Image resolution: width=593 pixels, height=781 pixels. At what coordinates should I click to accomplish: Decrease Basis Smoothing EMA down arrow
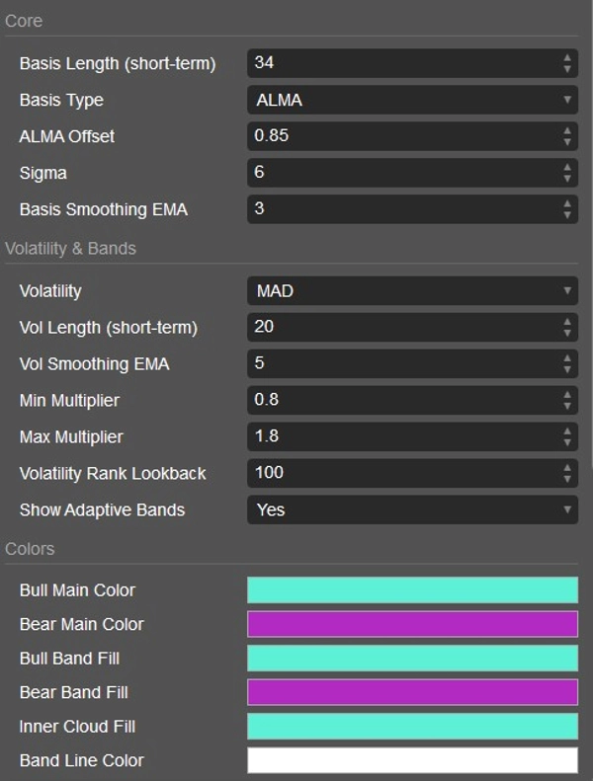567,214
